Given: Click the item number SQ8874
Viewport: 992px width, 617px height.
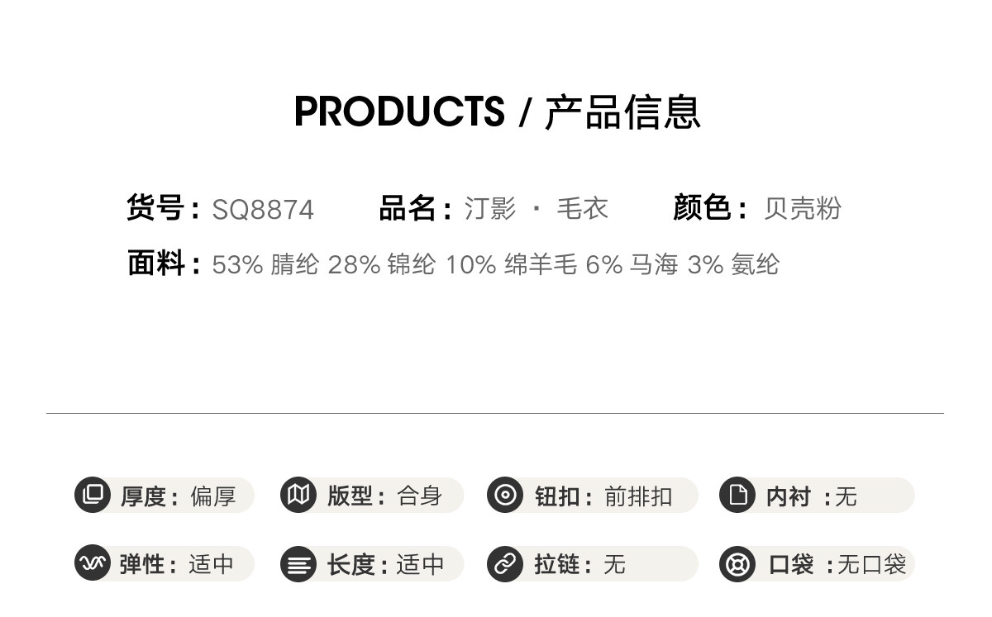Looking at the screenshot, I should coord(263,210).
